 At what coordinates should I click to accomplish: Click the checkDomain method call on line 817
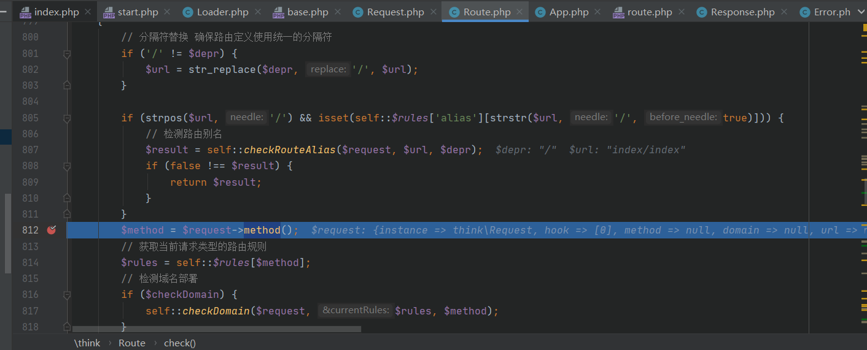216,311
